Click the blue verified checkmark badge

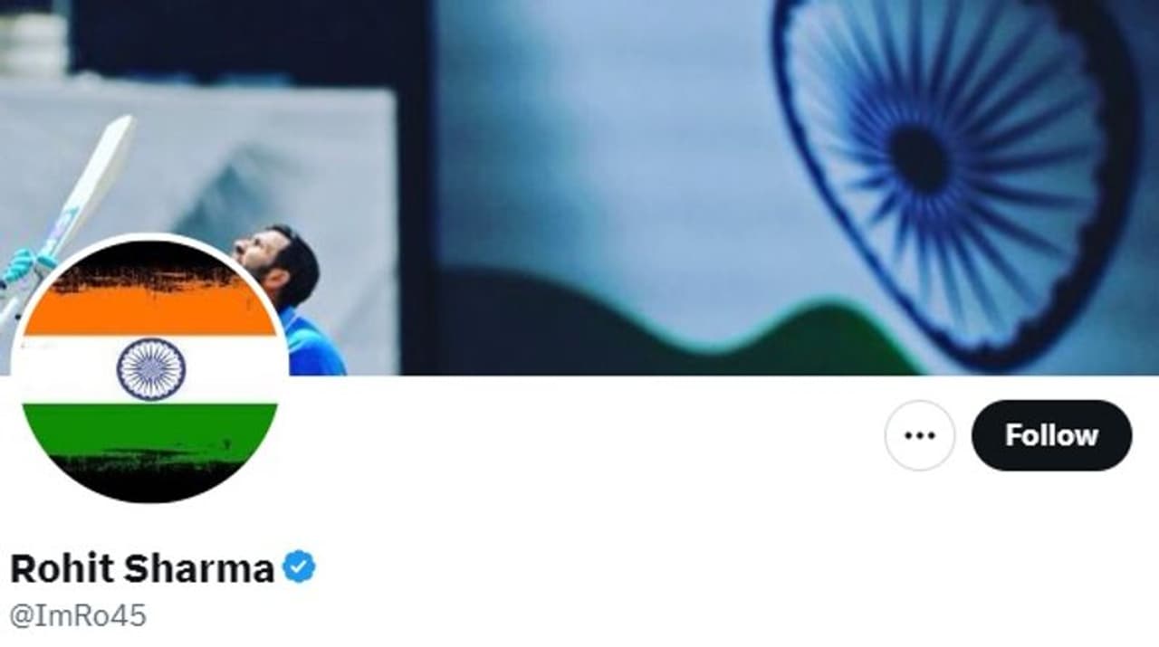pyautogui.click(x=300, y=567)
